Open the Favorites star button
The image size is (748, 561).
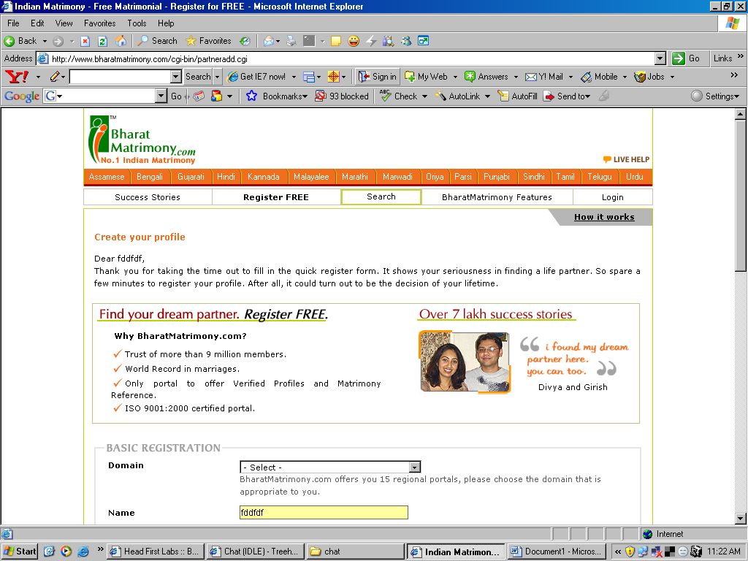[208, 41]
